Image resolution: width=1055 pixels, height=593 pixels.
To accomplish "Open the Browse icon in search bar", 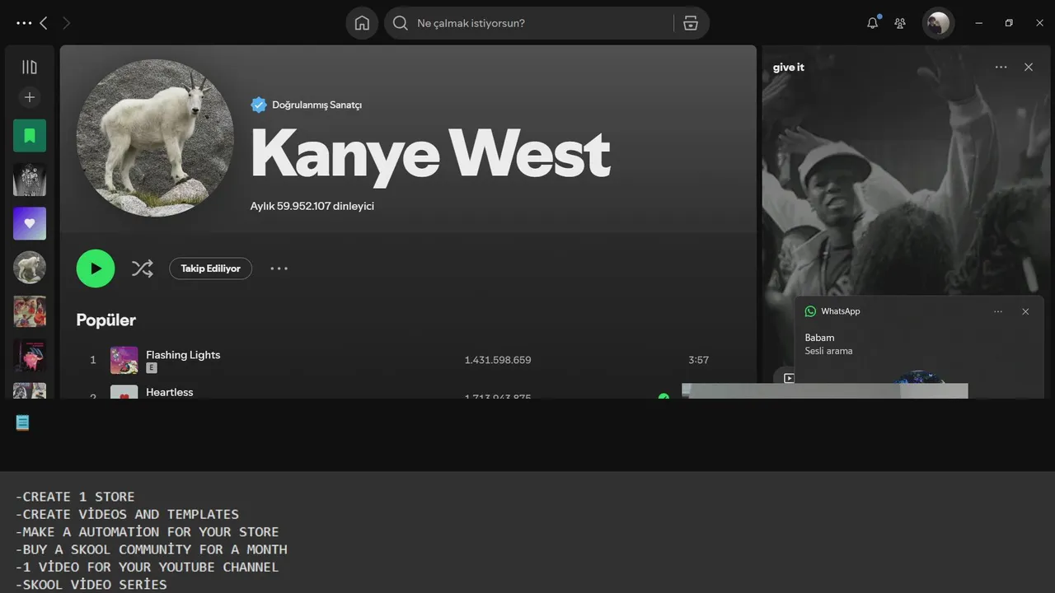I will (691, 23).
